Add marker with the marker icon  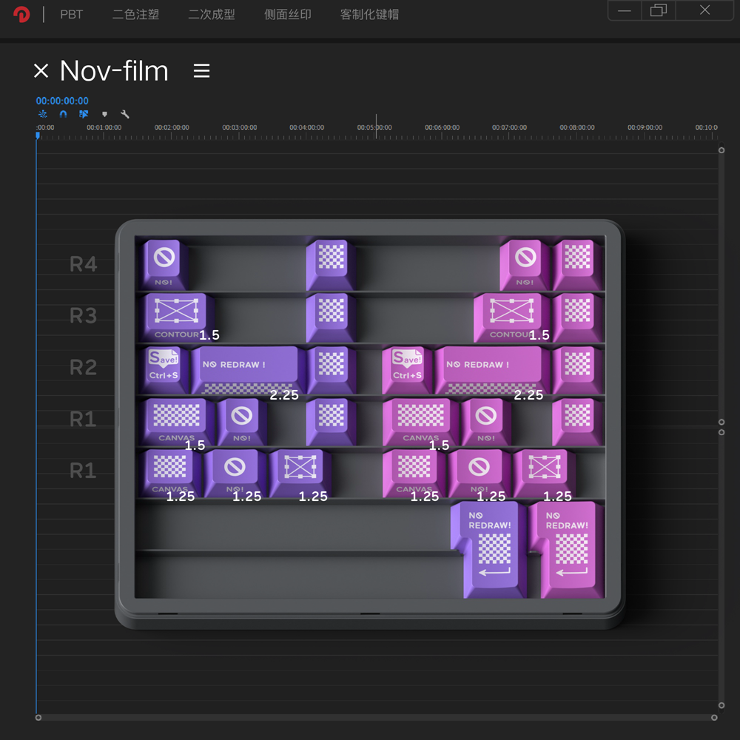click(x=105, y=114)
